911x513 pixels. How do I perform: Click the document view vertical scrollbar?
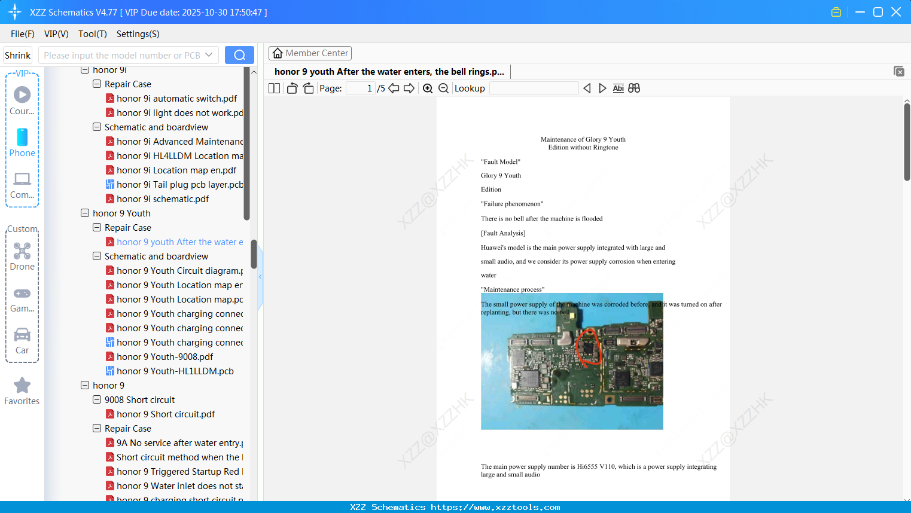tap(907, 142)
